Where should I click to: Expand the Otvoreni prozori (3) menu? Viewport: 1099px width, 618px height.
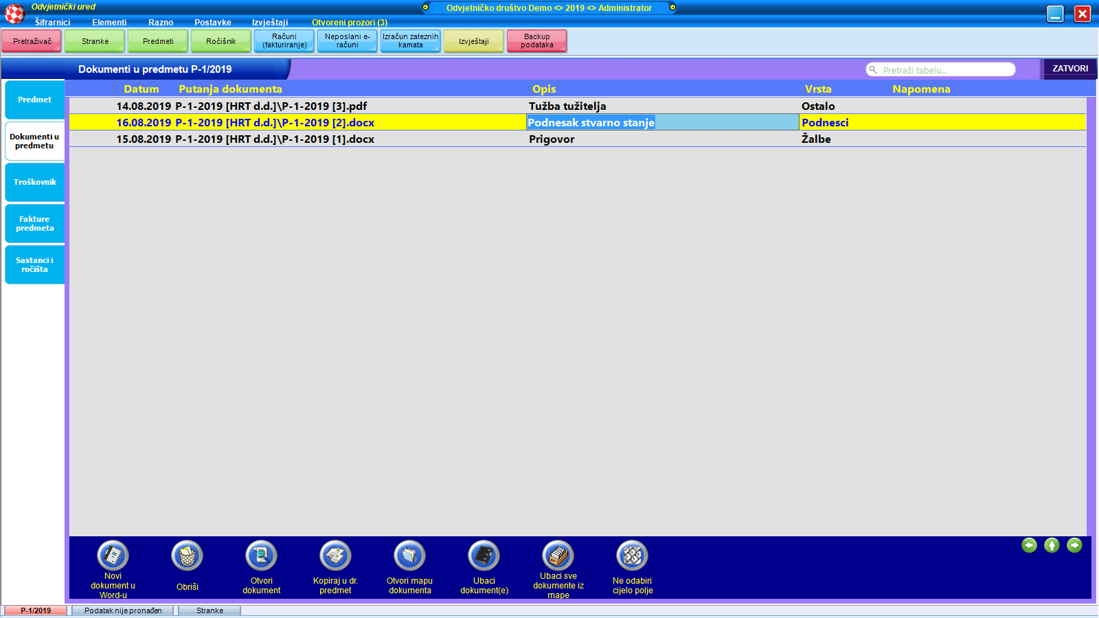(x=350, y=23)
